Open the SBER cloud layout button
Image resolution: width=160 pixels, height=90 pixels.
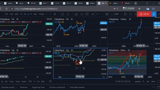[115, 14]
